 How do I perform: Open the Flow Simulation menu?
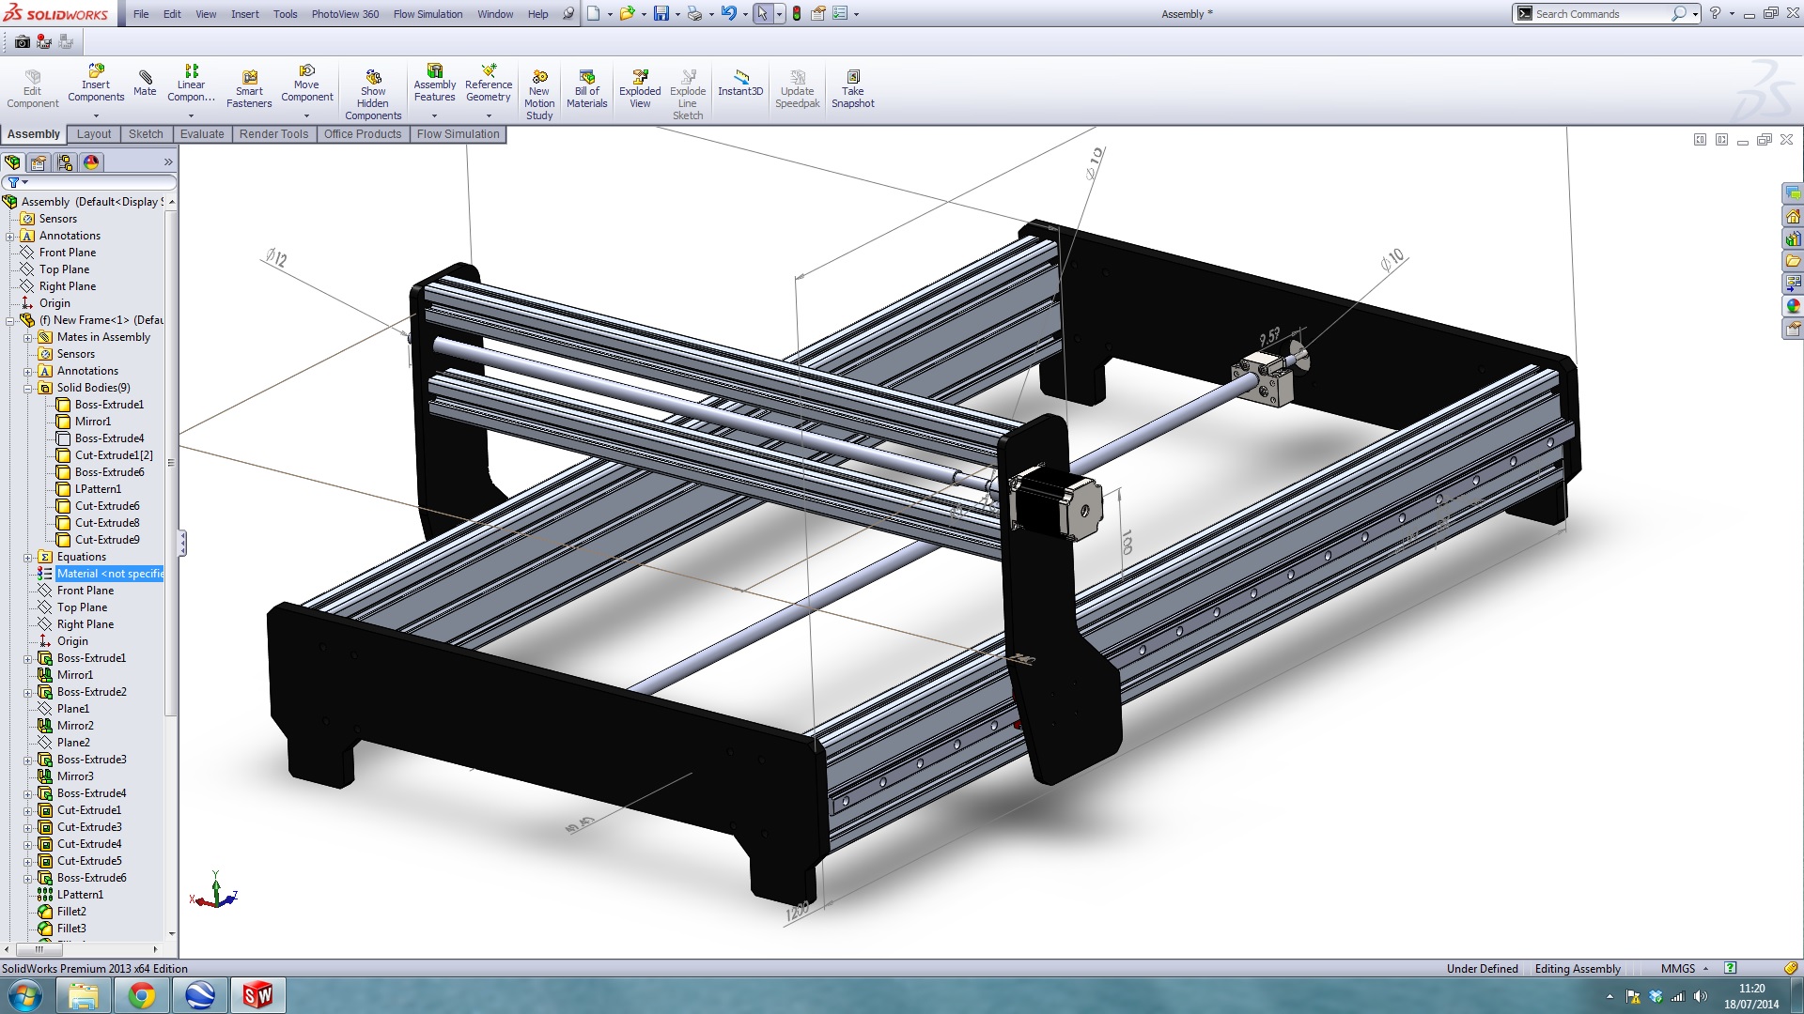click(428, 14)
